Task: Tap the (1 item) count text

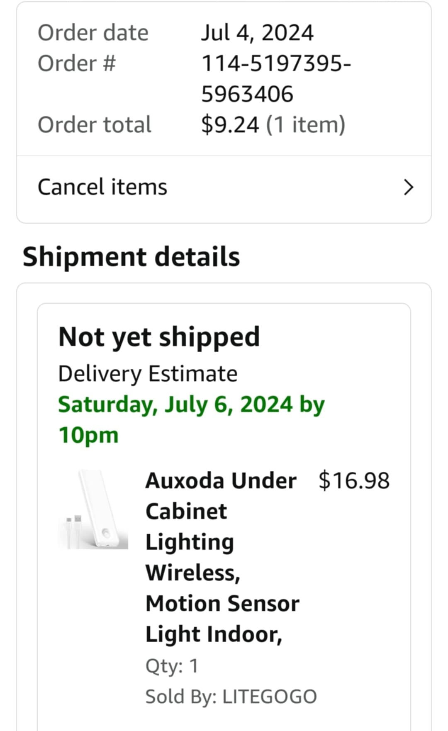Action: [306, 125]
